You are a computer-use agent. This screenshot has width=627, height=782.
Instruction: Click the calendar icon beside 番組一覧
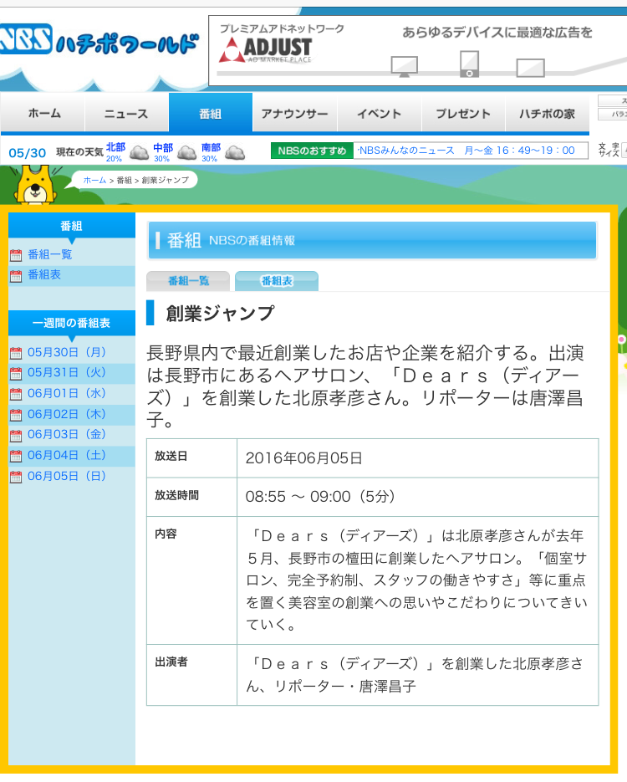pos(16,255)
